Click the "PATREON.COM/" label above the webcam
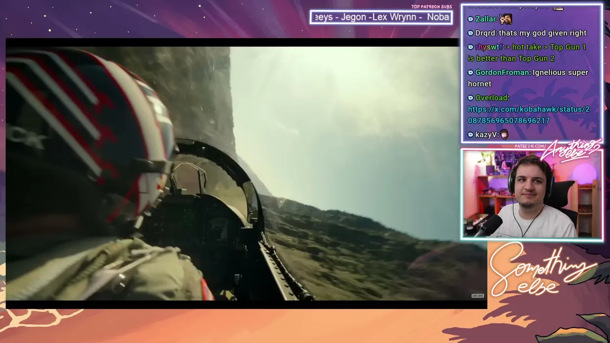The width and height of the screenshot is (610, 343). pyautogui.click(x=530, y=146)
